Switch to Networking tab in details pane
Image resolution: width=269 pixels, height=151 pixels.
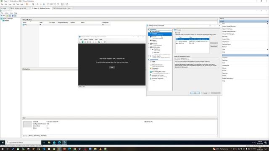[37, 136]
